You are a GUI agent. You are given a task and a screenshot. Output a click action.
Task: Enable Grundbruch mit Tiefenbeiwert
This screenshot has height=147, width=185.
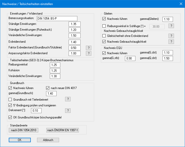[x=10, y=100]
